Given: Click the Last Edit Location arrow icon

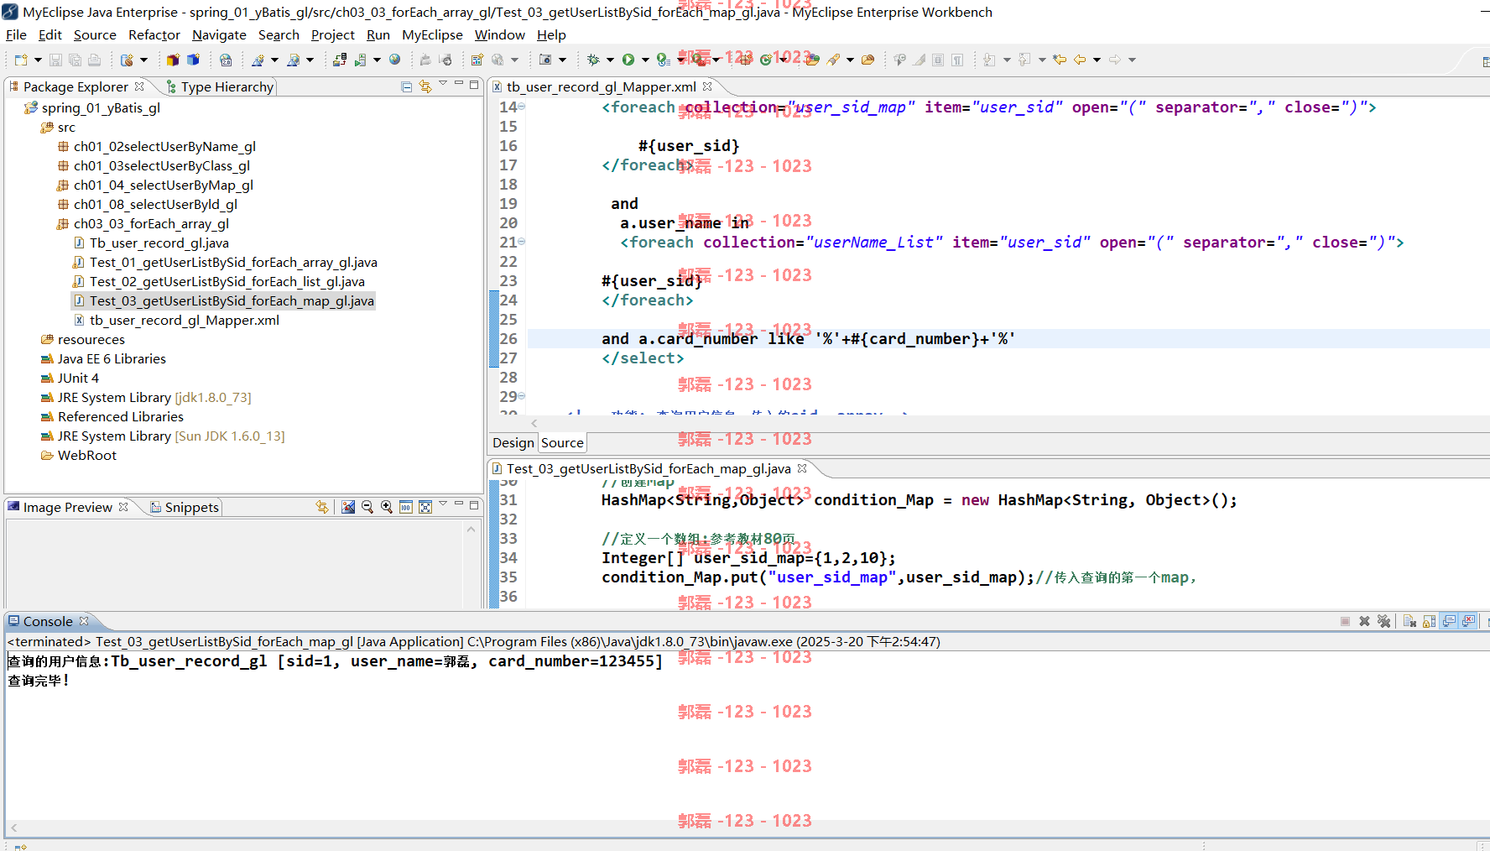Looking at the screenshot, I should tap(1060, 60).
